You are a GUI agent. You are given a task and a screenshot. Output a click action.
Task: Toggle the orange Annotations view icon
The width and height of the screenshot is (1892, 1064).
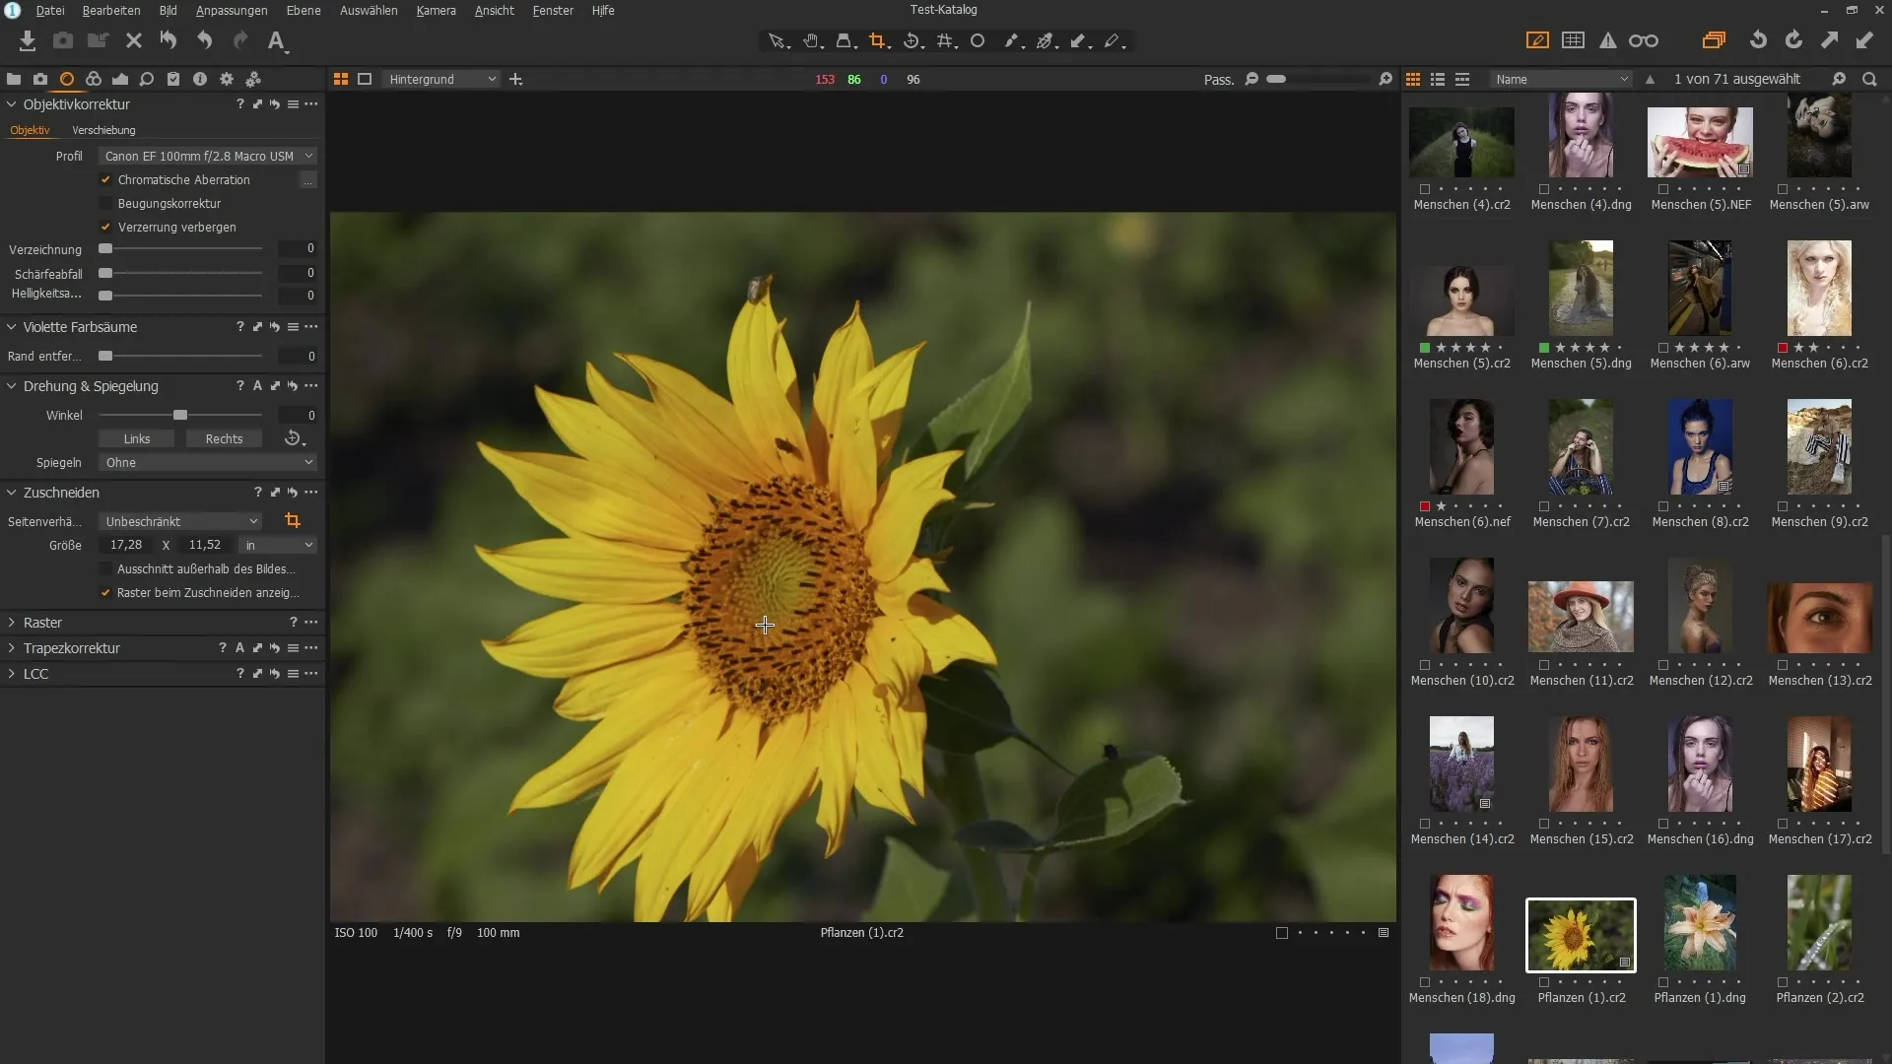coord(1537,40)
